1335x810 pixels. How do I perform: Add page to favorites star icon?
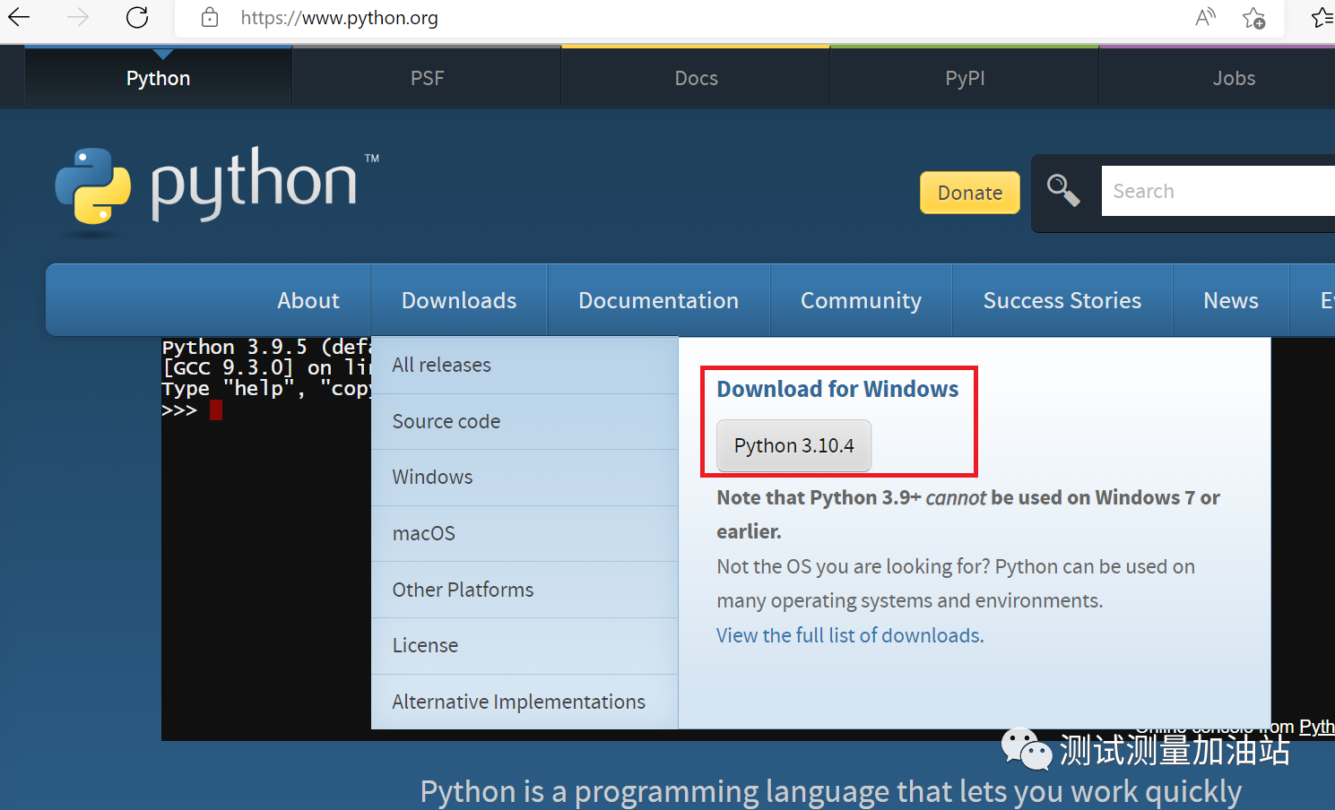click(x=1253, y=17)
